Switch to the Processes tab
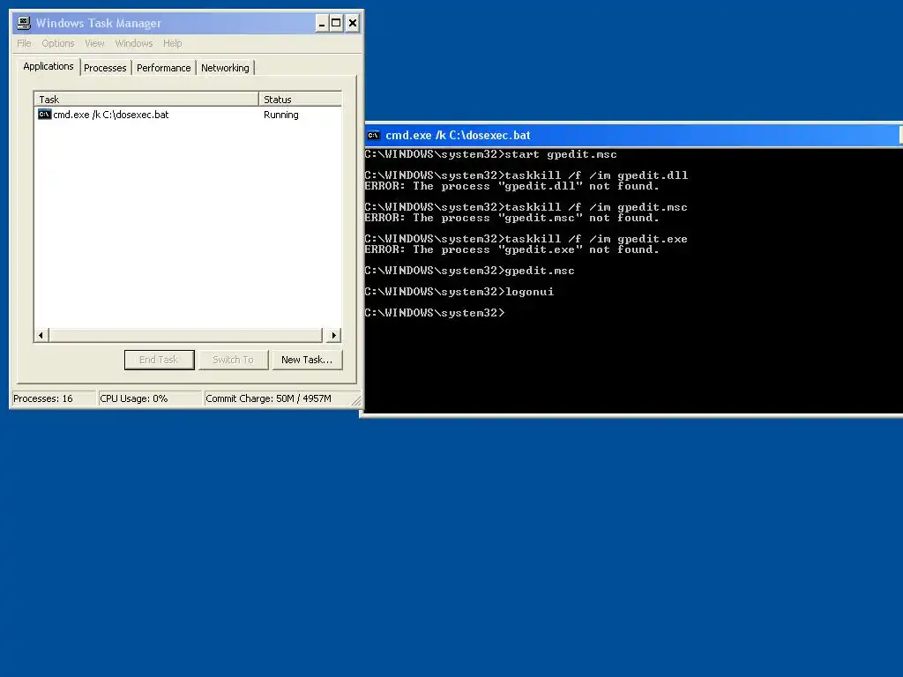This screenshot has width=903, height=677. [105, 68]
